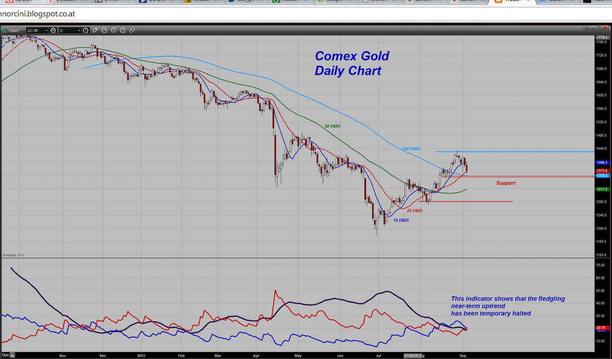Click the 1398.3 blue price tag
Screen dimensions: 612x359
pos(602,163)
